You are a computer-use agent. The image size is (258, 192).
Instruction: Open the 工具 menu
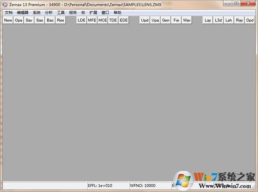coord(61,12)
